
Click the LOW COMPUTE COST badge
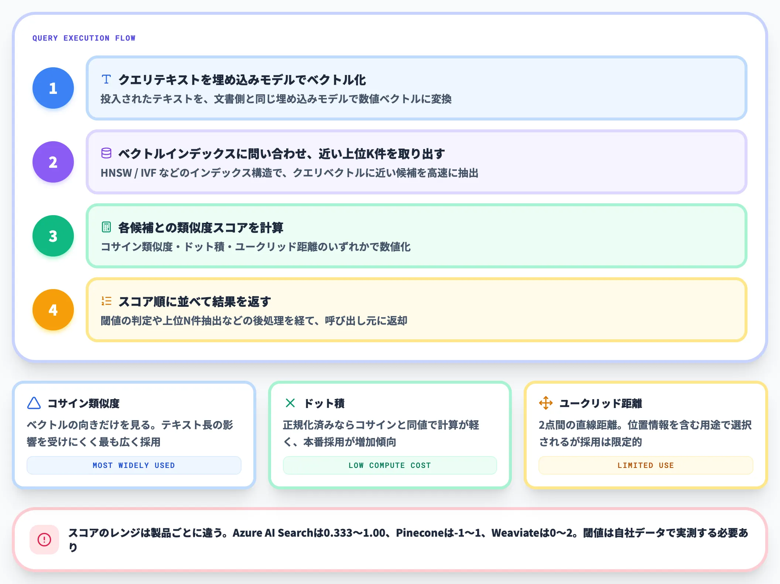pos(390,465)
